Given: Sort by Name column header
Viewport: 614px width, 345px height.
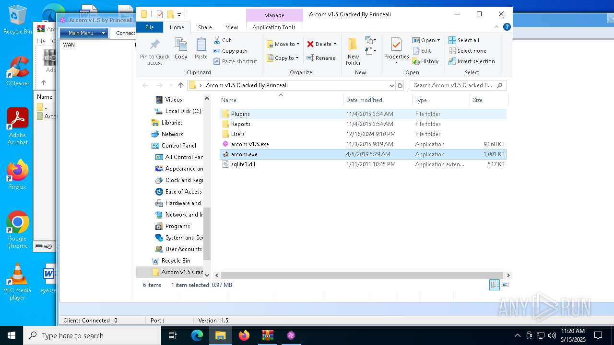Looking at the screenshot, I should [281, 100].
